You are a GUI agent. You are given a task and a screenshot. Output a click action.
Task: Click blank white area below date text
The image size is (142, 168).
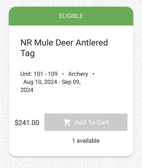71,103
